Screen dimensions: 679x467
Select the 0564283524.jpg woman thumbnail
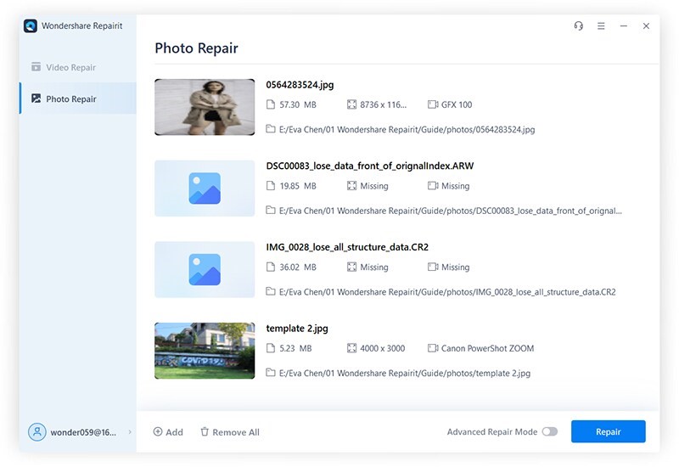pos(205,107)
